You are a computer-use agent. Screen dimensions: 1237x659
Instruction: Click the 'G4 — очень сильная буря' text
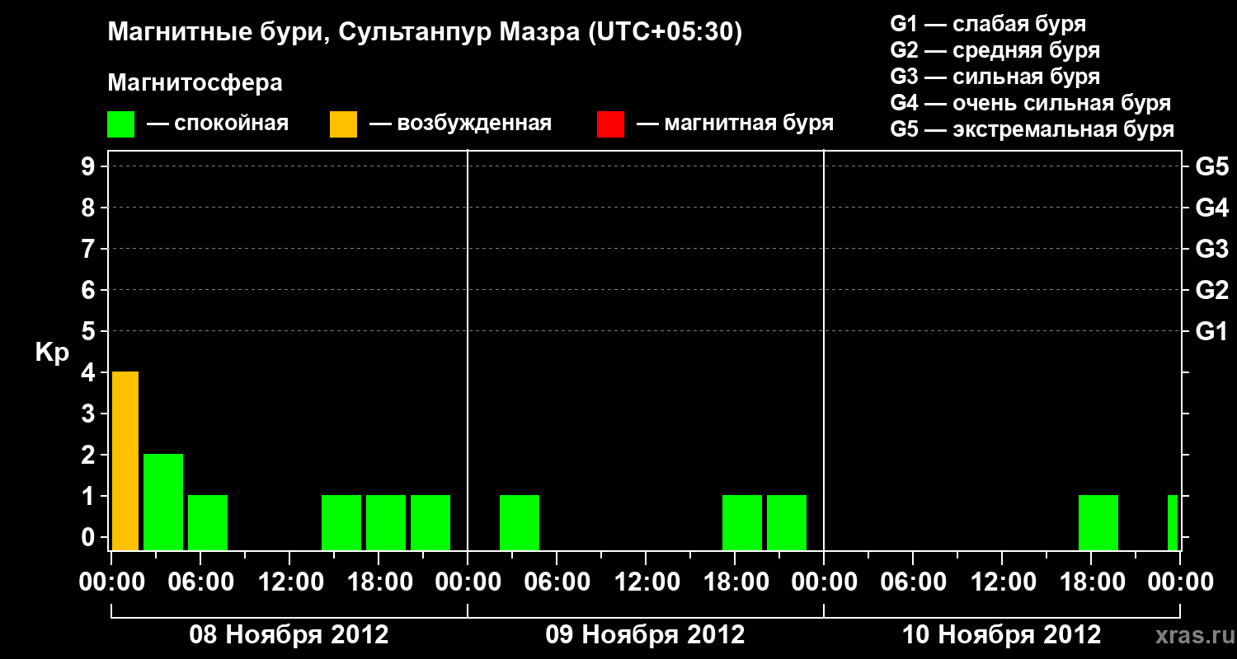click(x=1031, y=103)
